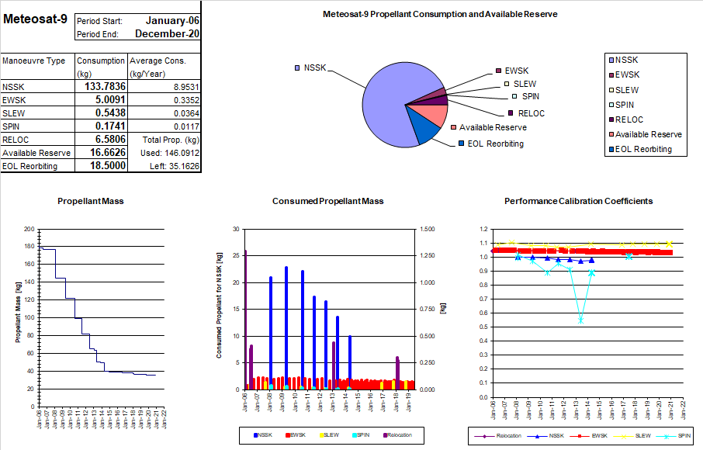The height and width of the screenshot is (450, 703).
Task: Click the RELOC swatch in pie legend box
Action: [611, 119]
